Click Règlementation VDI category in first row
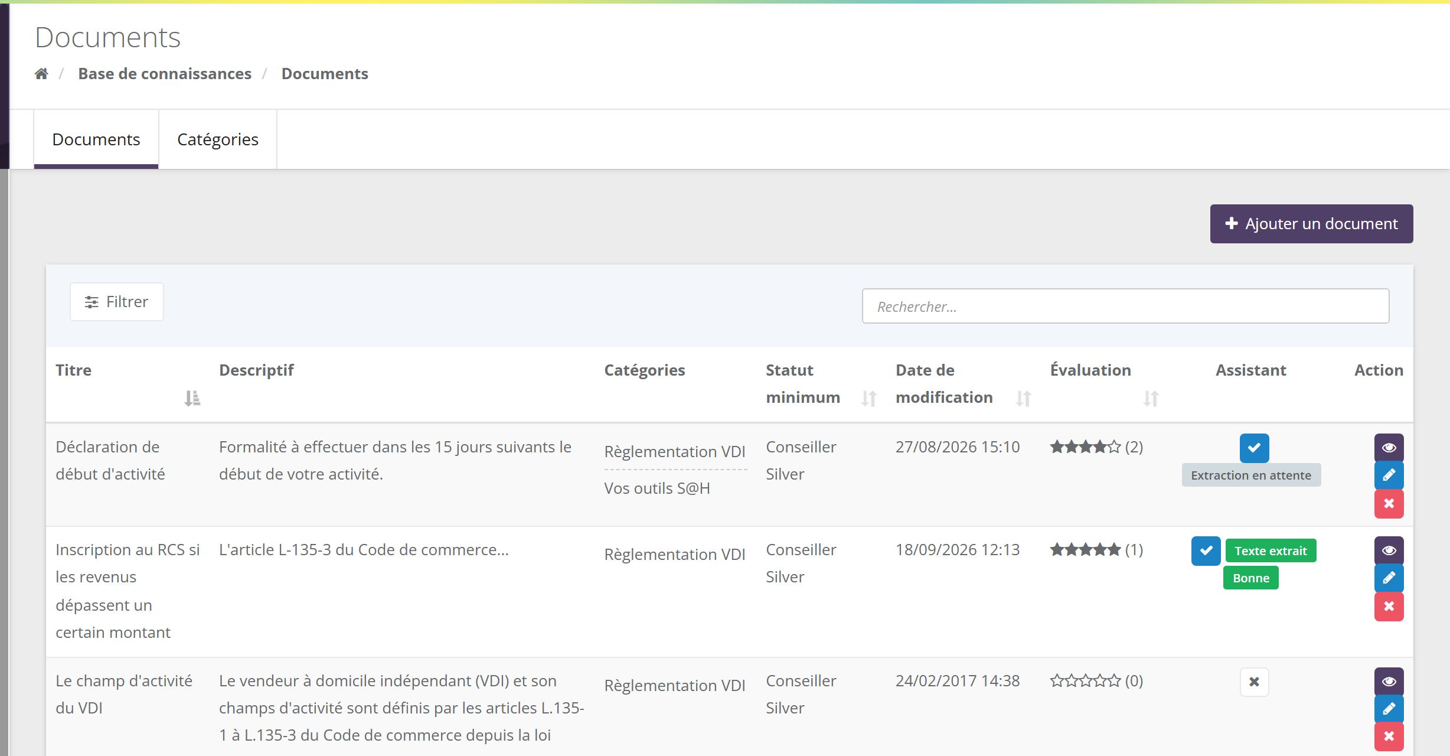Viewport: 1450px width, 756px height. [675, 452]
